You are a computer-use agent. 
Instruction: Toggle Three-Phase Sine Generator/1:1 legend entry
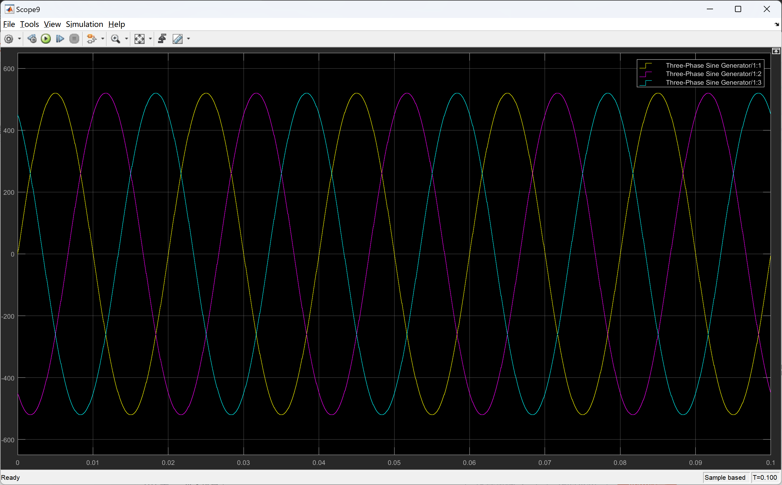(x=713, y=66)
